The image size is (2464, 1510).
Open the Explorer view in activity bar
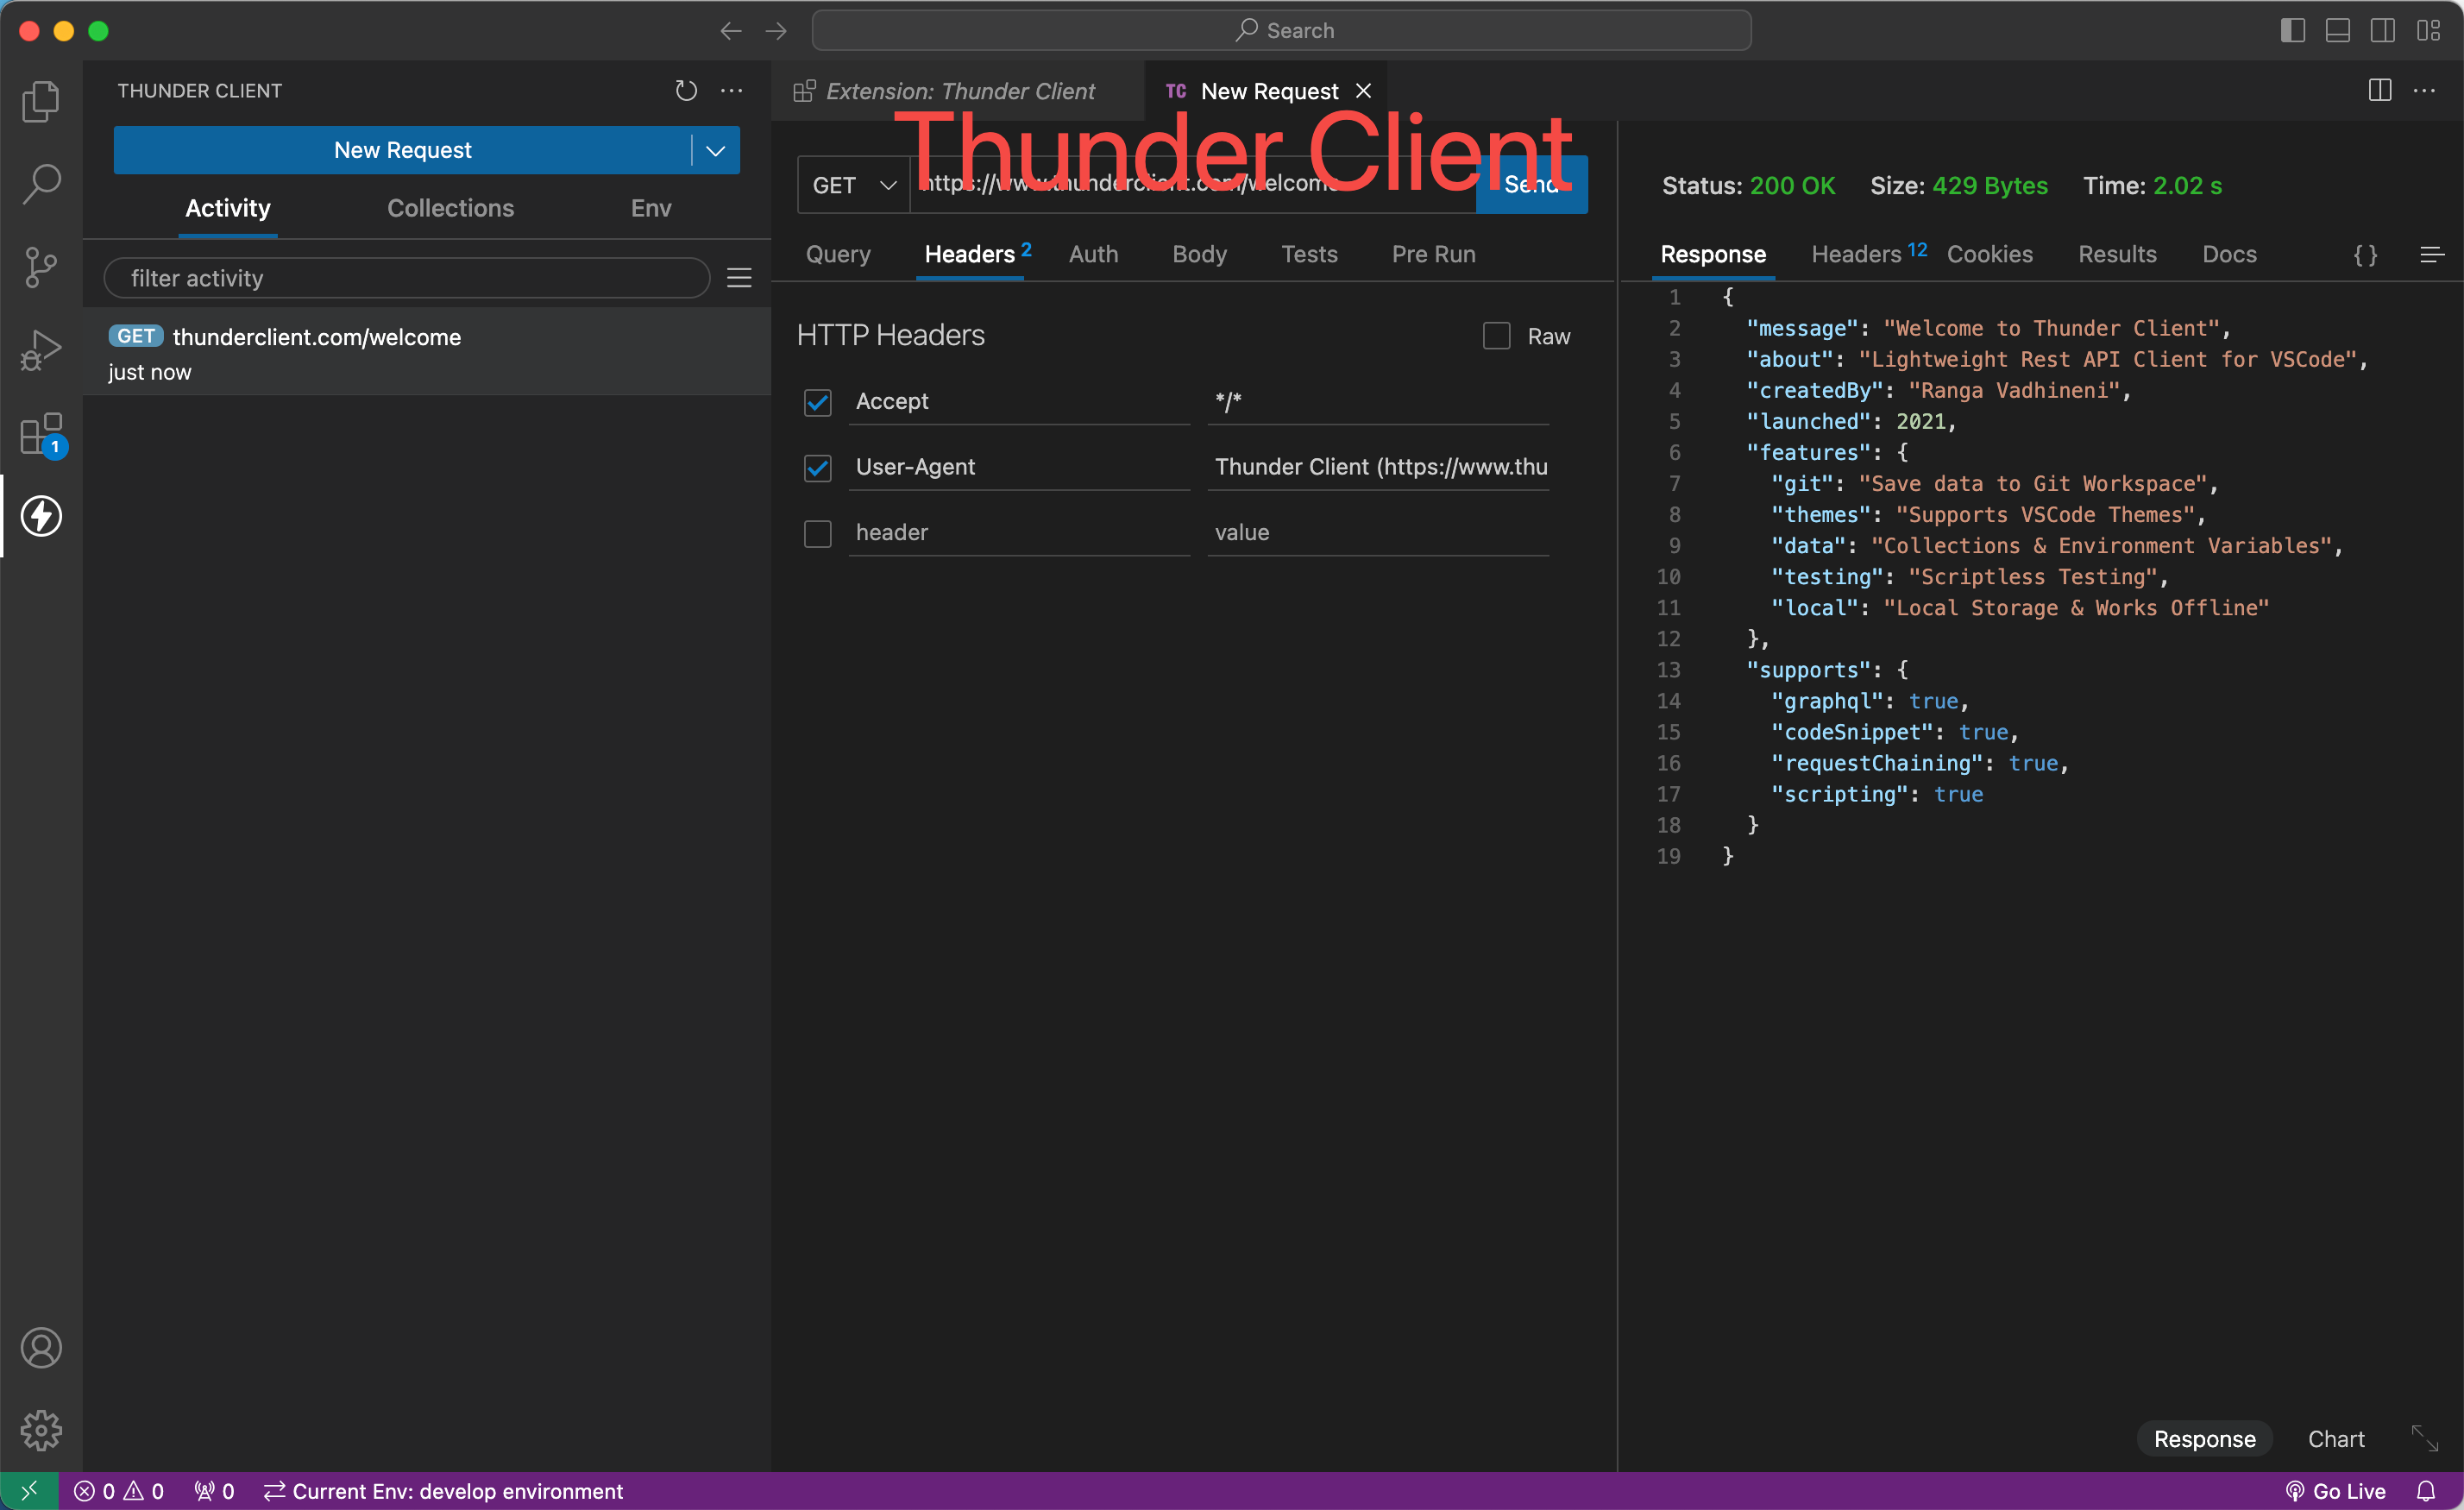tap(41, 101)
